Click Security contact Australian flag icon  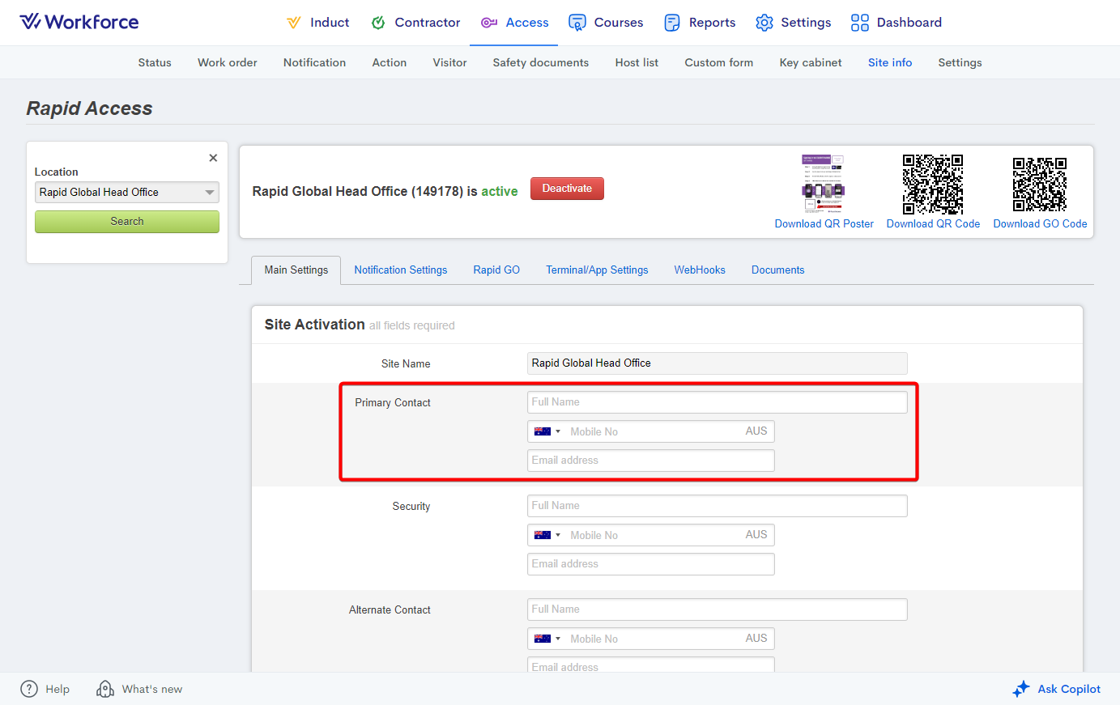tap(543, 535)
